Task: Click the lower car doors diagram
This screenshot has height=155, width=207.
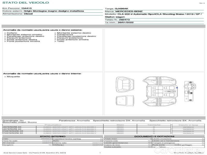Action: (160, 103)
